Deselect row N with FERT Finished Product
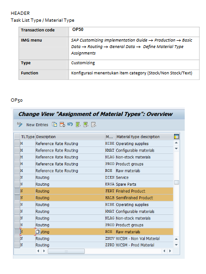The width and height of the screenshot is (206, 274). coord(17,191)
